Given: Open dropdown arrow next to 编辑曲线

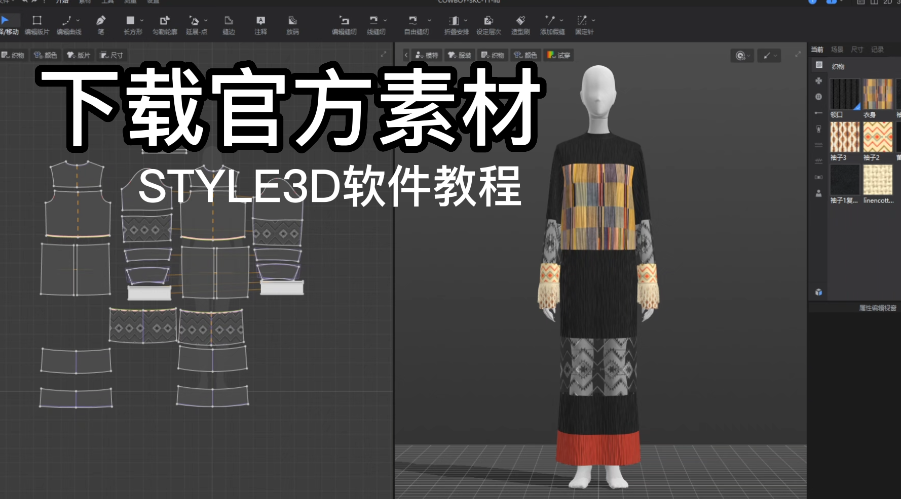Looking at the screenshot, I should tap(78, 20).
